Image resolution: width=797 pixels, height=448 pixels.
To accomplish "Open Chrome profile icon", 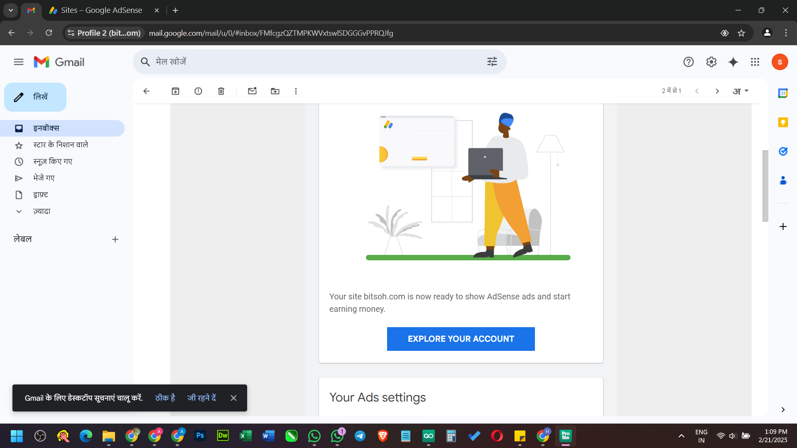I will (767, 33).
